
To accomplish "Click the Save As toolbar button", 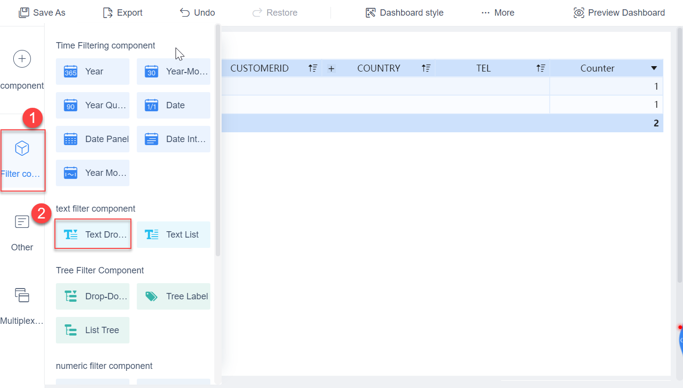I will pos(42,13).
